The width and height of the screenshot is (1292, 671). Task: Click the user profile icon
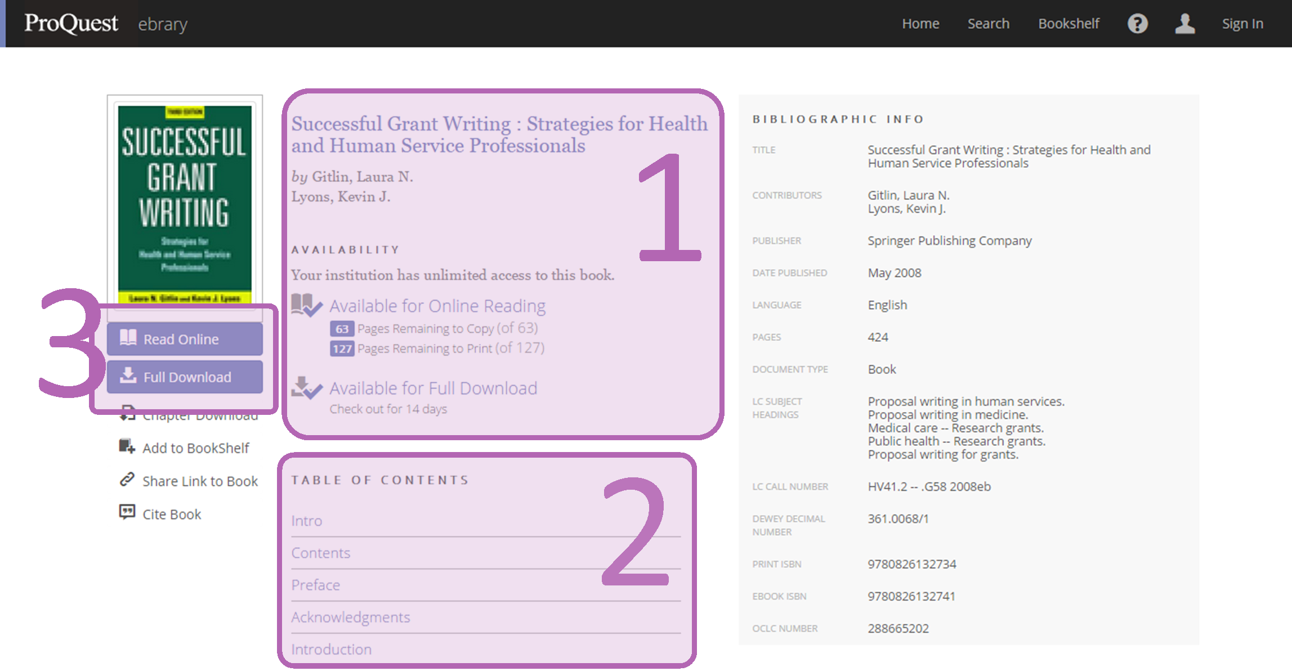pyautogui.click(x=1184, y=24)
